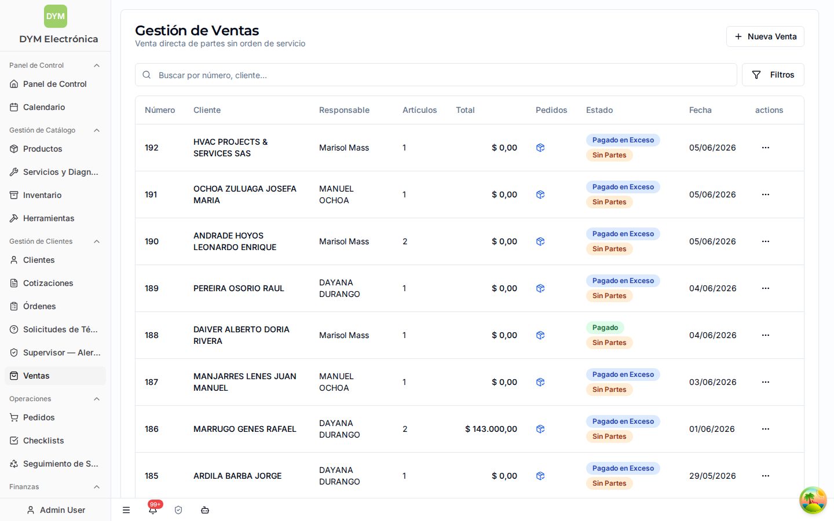Open the pedidos package icon for sale 187
The image size is (834, 521).
(540, 382)
